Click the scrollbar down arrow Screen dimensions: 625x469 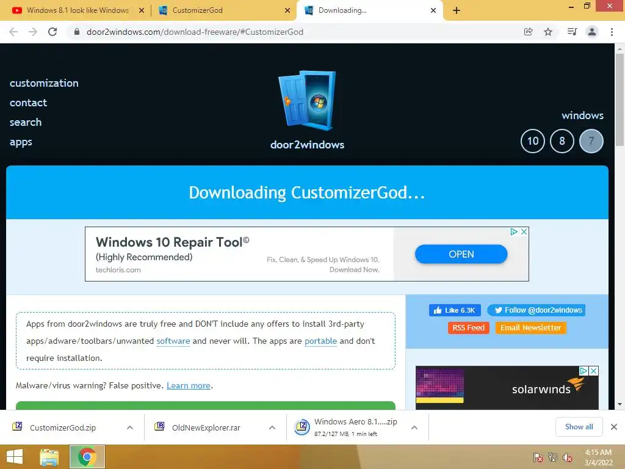[x=620, y=404]
